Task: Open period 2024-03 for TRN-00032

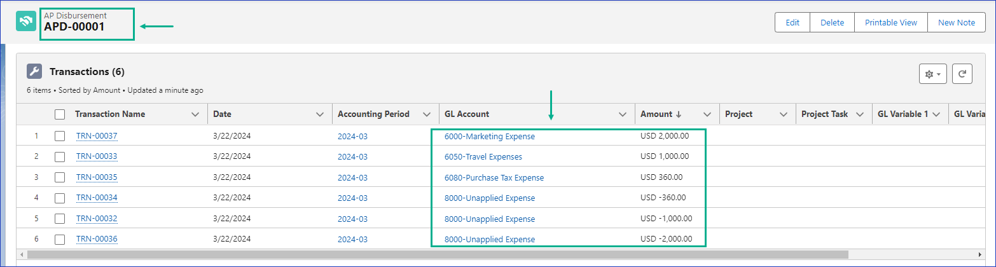Action: [x=352, y=219]
